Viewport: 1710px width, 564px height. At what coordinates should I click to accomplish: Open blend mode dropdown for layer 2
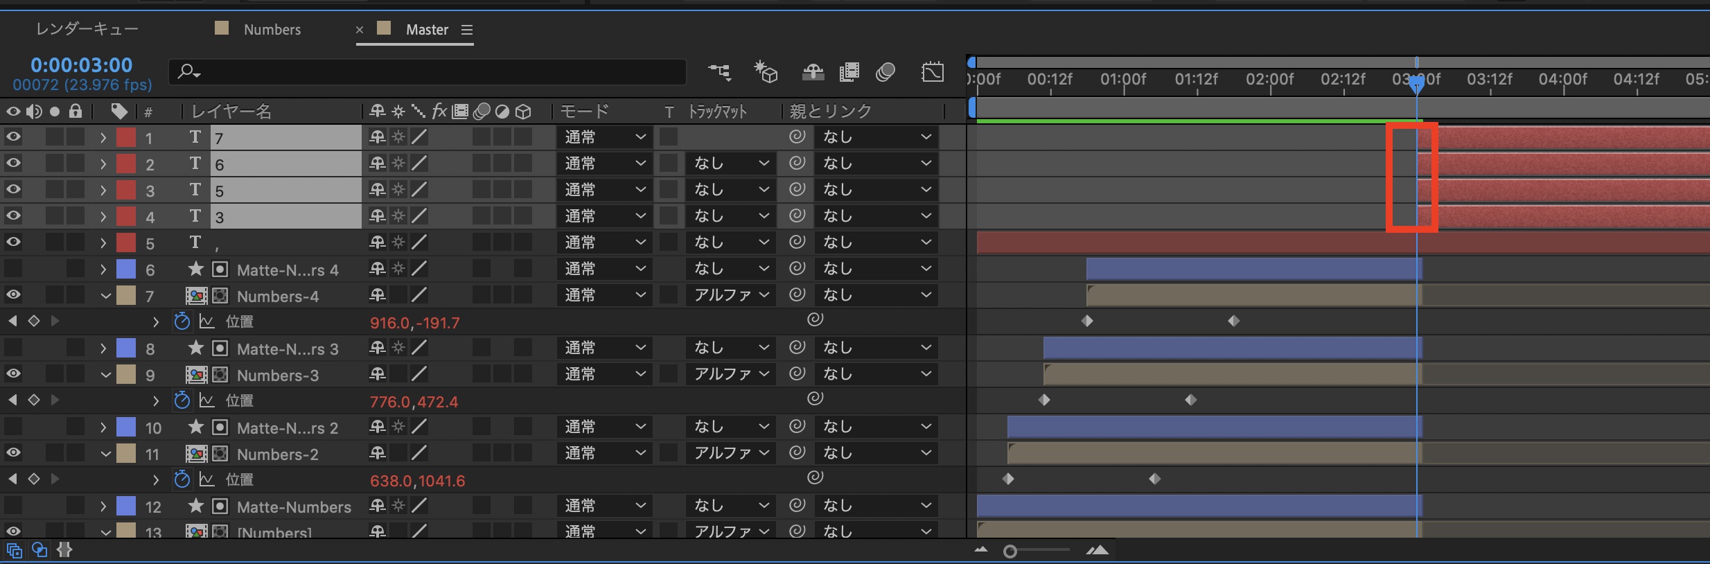coord(604,164)
